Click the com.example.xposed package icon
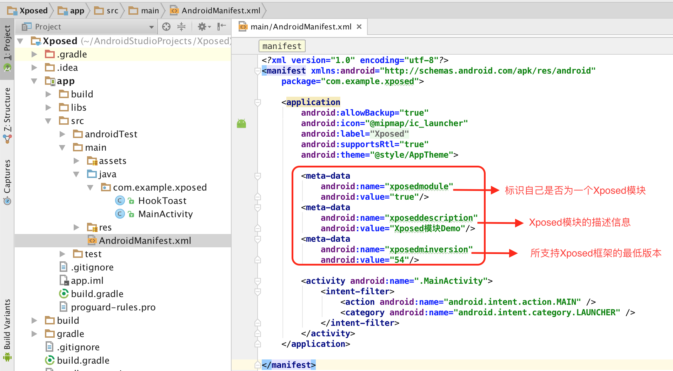This screenshot has width=673, height=371. [x=106, y=187]
